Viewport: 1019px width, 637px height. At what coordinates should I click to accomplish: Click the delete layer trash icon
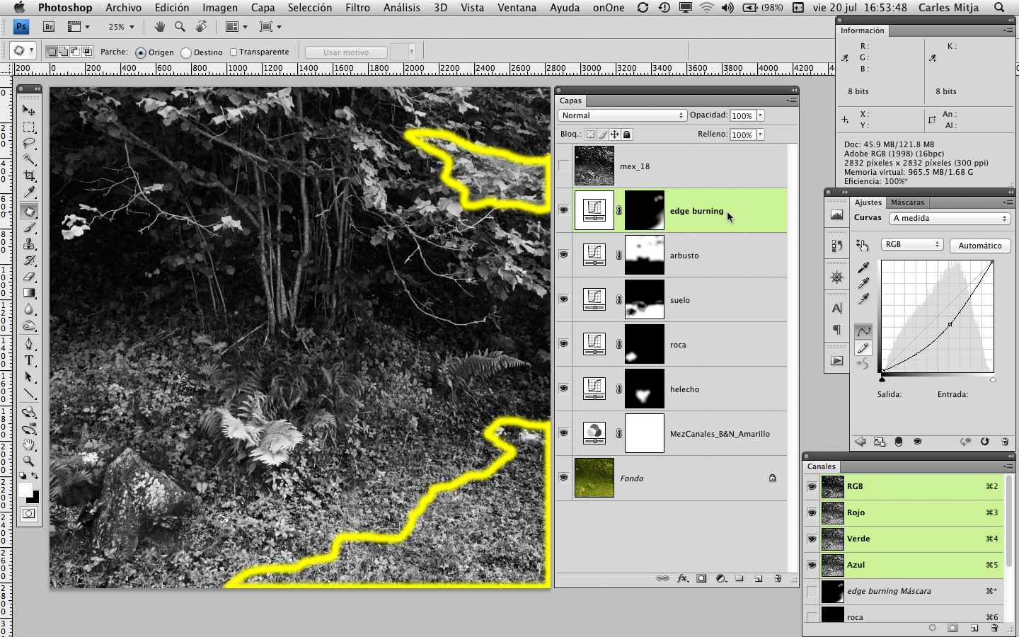point(777,578)
